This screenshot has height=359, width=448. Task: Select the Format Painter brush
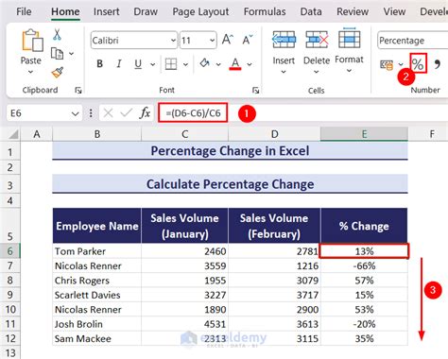coord(58,73)
